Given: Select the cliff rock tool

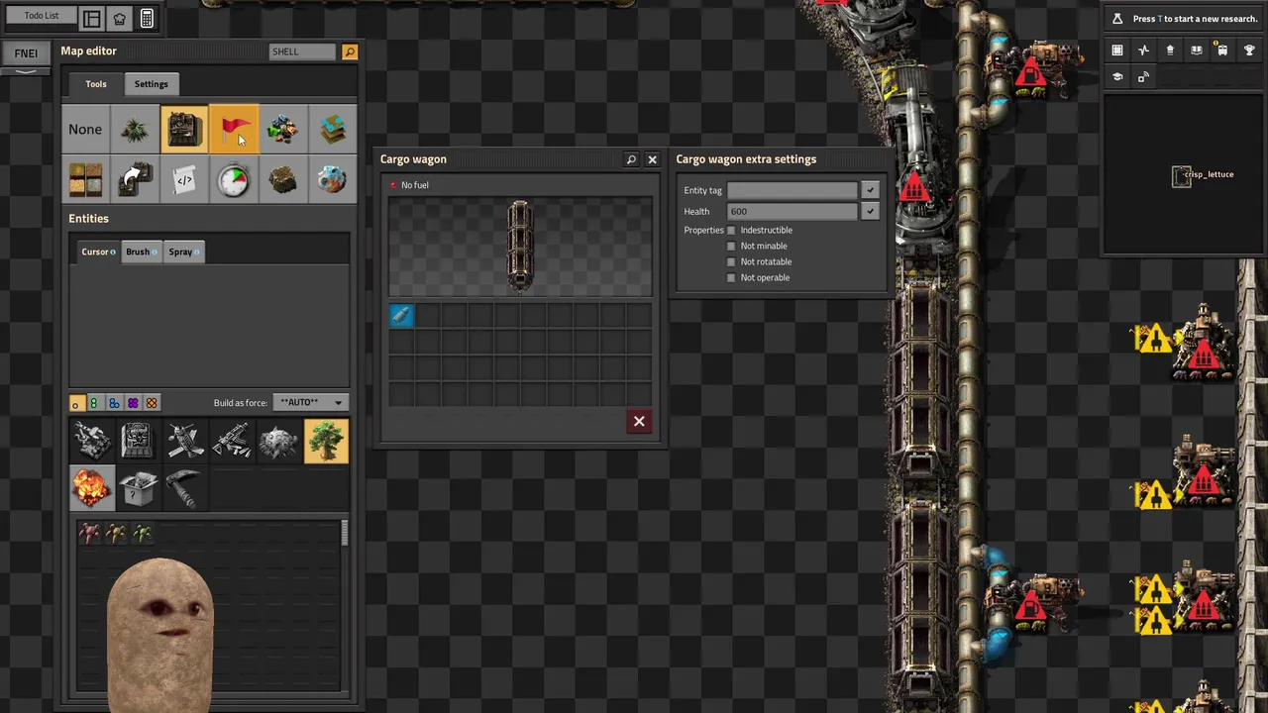Looking at the screenshot, I should tap(283, 179).
